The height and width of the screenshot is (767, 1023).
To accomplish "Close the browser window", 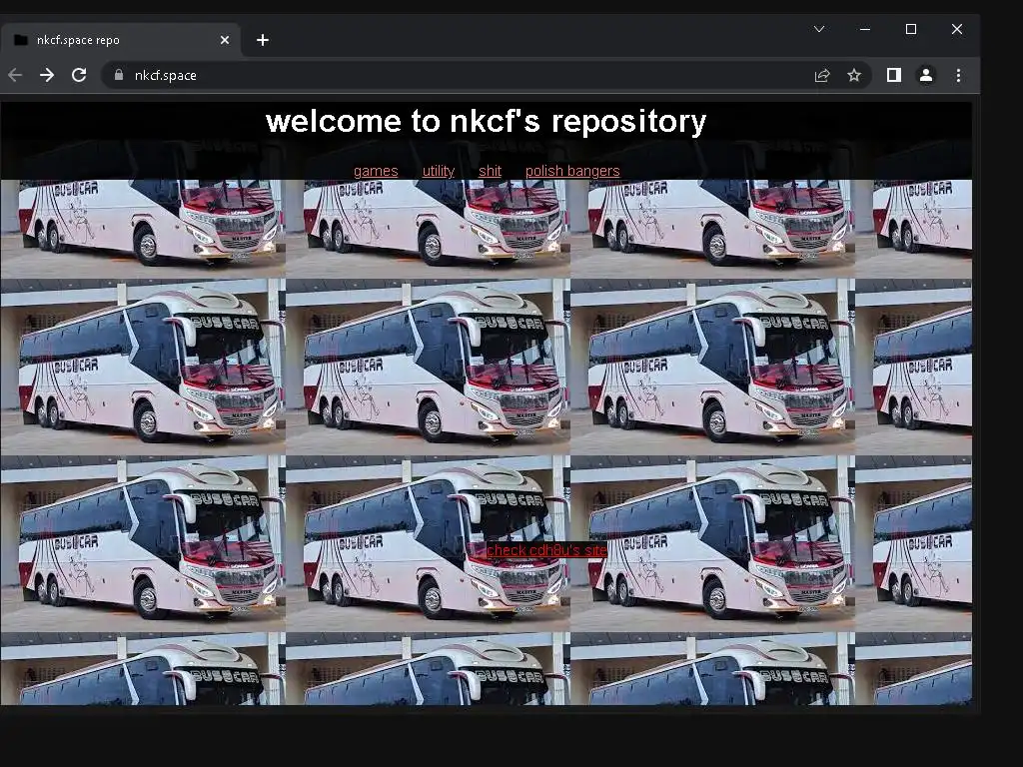I will click(x=957, y=29).
